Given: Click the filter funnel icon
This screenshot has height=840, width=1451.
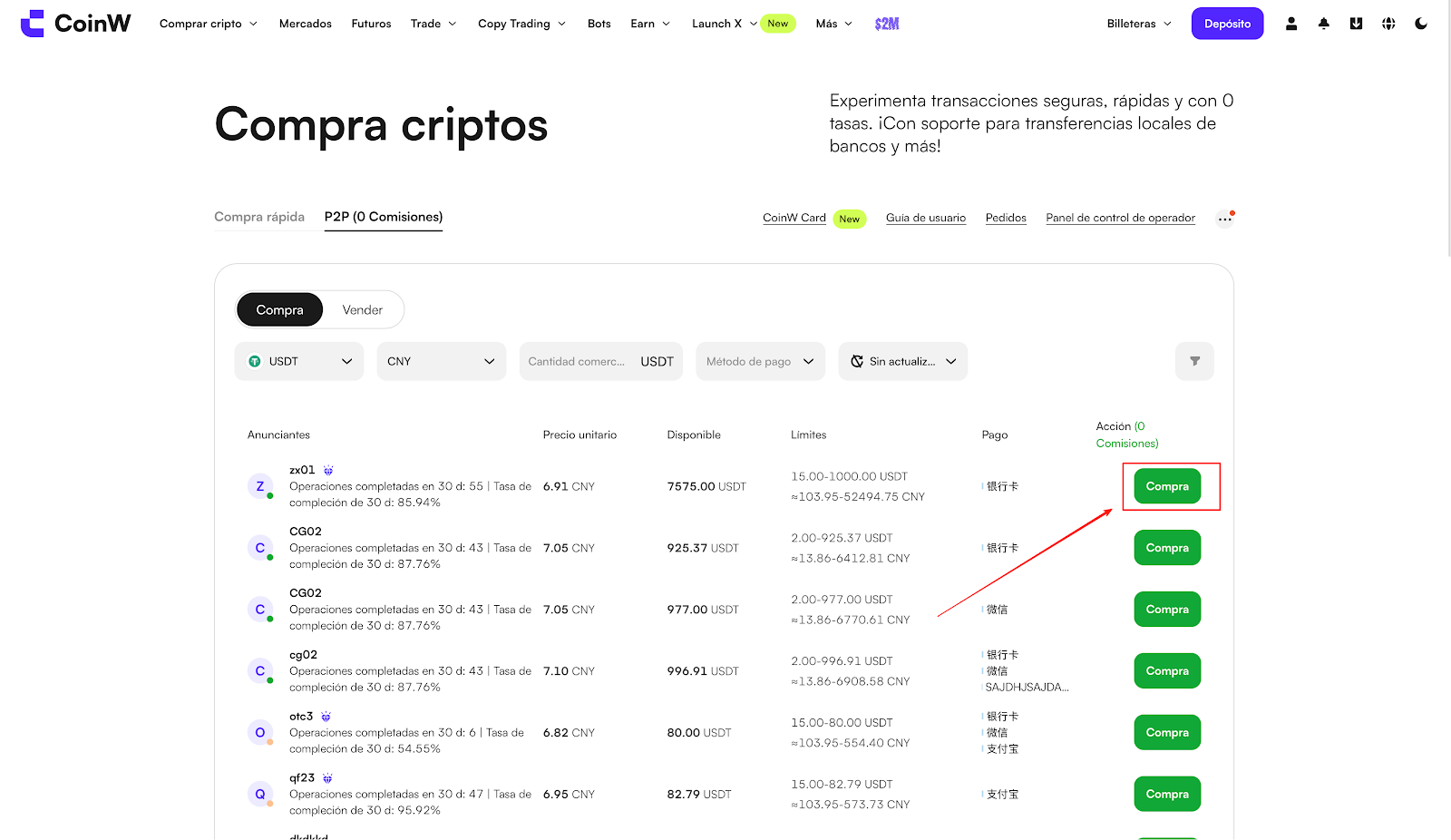Looking at the screenshot, I should [x=1194, y=361].
